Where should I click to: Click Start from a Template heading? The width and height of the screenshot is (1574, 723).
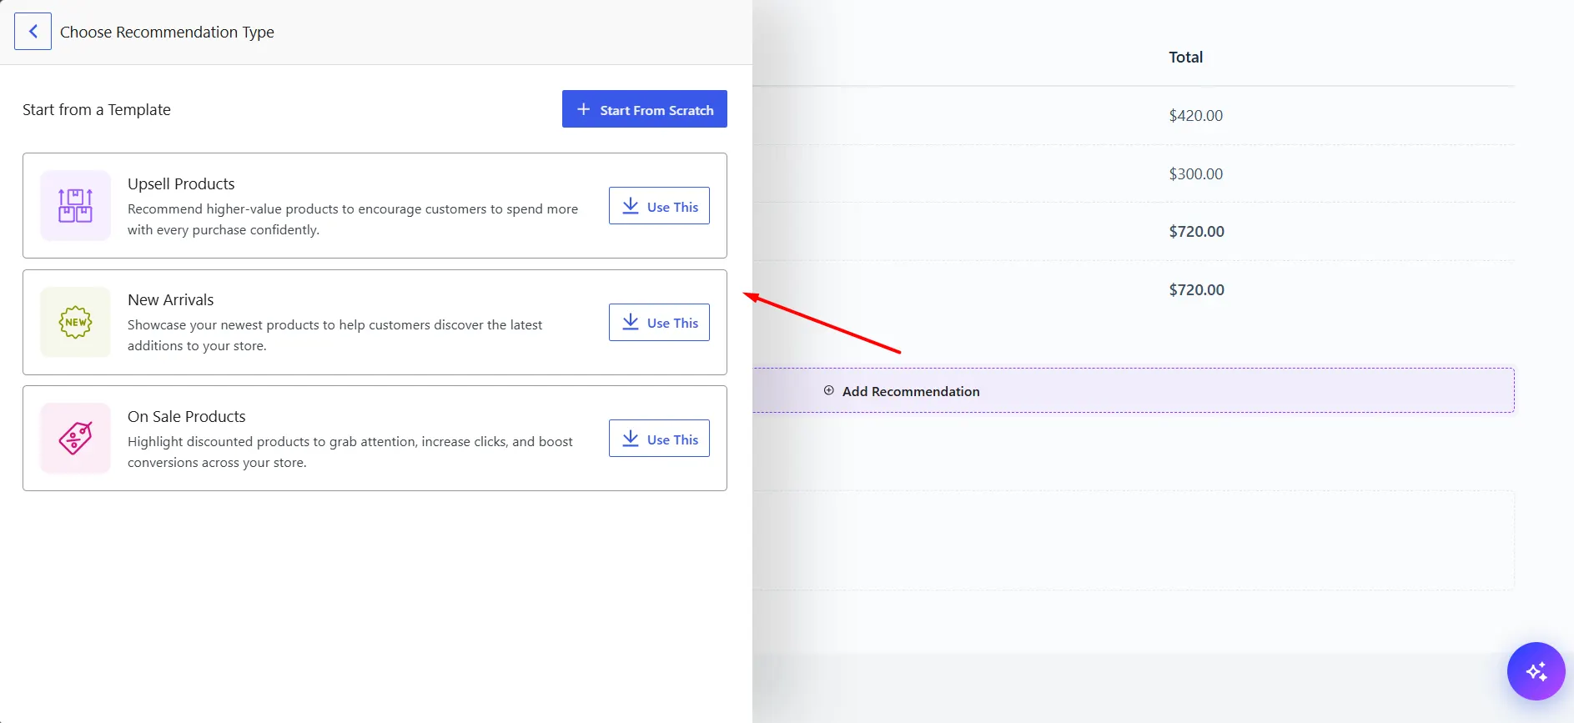point(97,109)
